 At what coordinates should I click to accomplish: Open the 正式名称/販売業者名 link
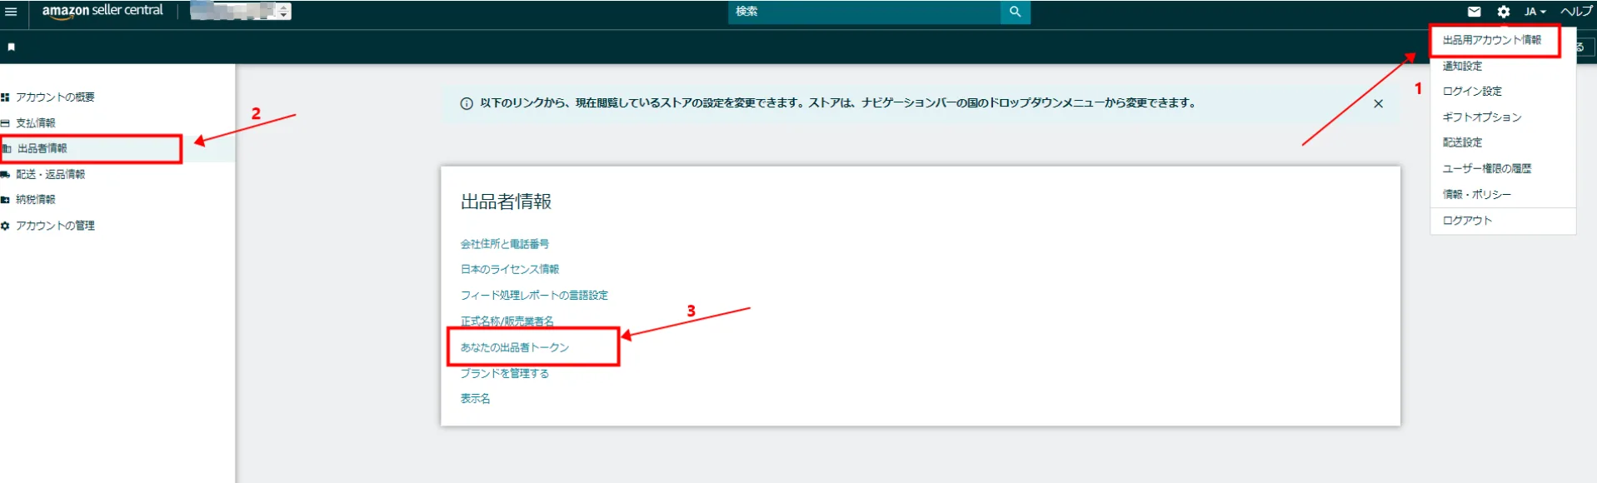(x=507, y=321)
